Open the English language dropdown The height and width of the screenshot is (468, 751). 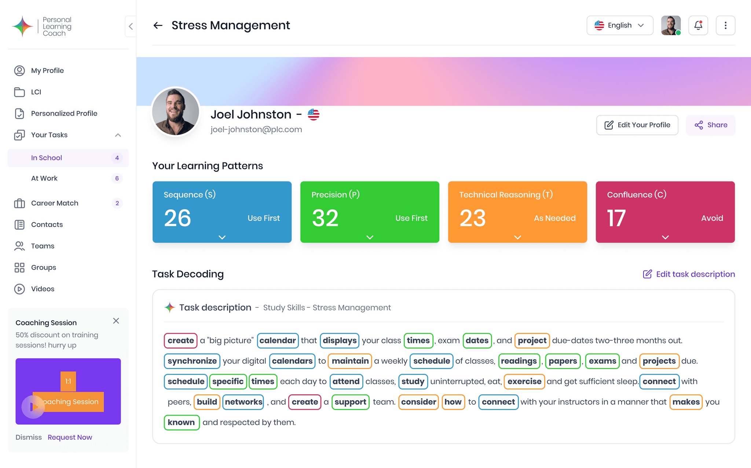pyautogui.click(x=619, y=25)
